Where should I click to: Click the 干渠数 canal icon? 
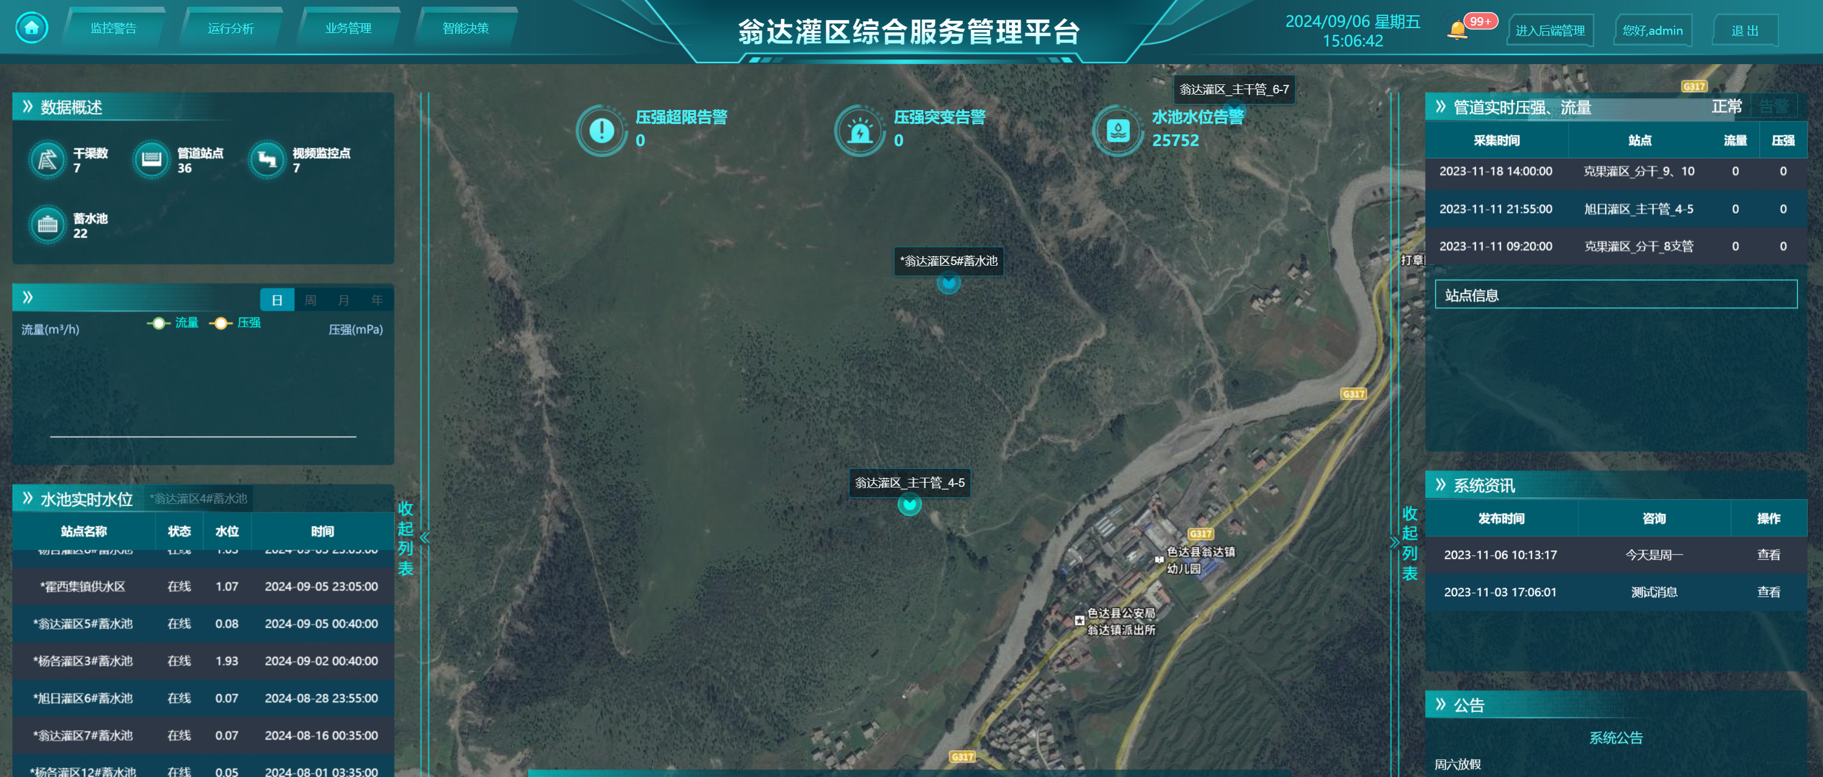[48, 160]
